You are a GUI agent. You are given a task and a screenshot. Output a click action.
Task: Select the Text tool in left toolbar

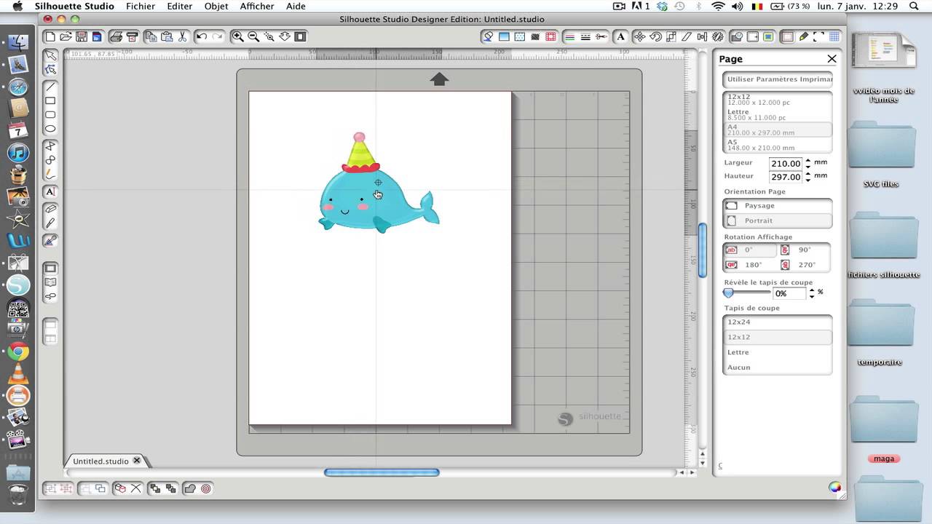click(x=50, y=192)
